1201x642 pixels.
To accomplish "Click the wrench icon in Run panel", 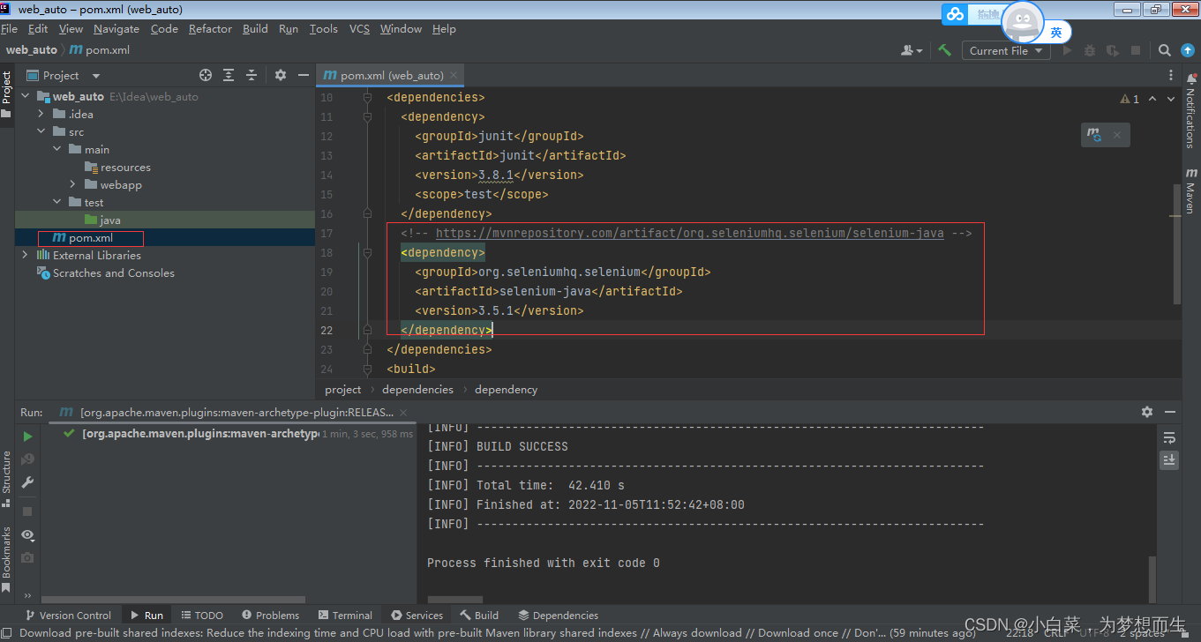I will coord(27,483).
